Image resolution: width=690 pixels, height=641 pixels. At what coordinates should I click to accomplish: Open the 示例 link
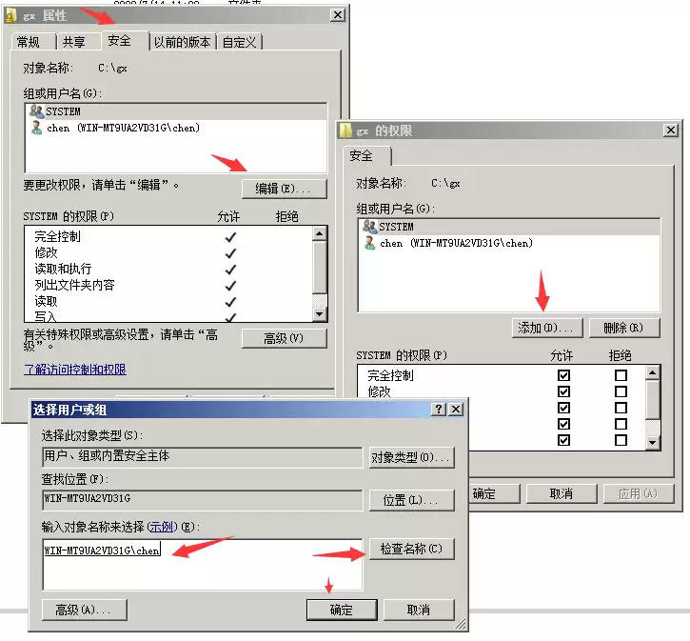(162, 526)
